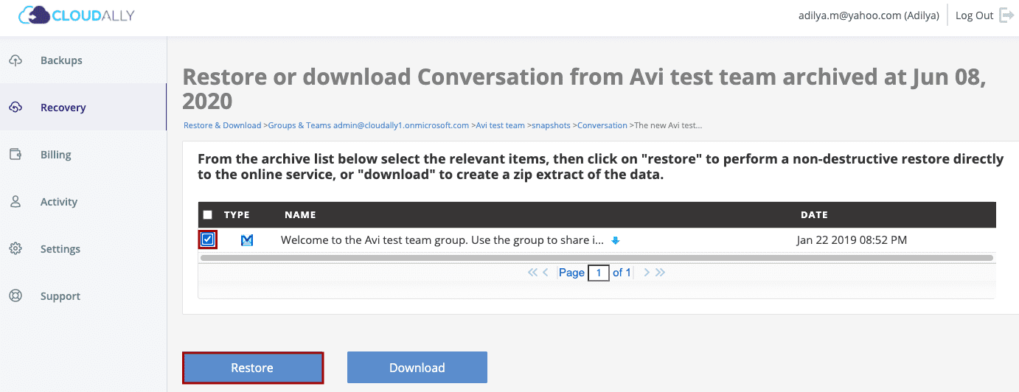Toggle the select-all checkbox in table header
The width and height of the screenshot is (1019, 392).
click(x=208, y=215)
